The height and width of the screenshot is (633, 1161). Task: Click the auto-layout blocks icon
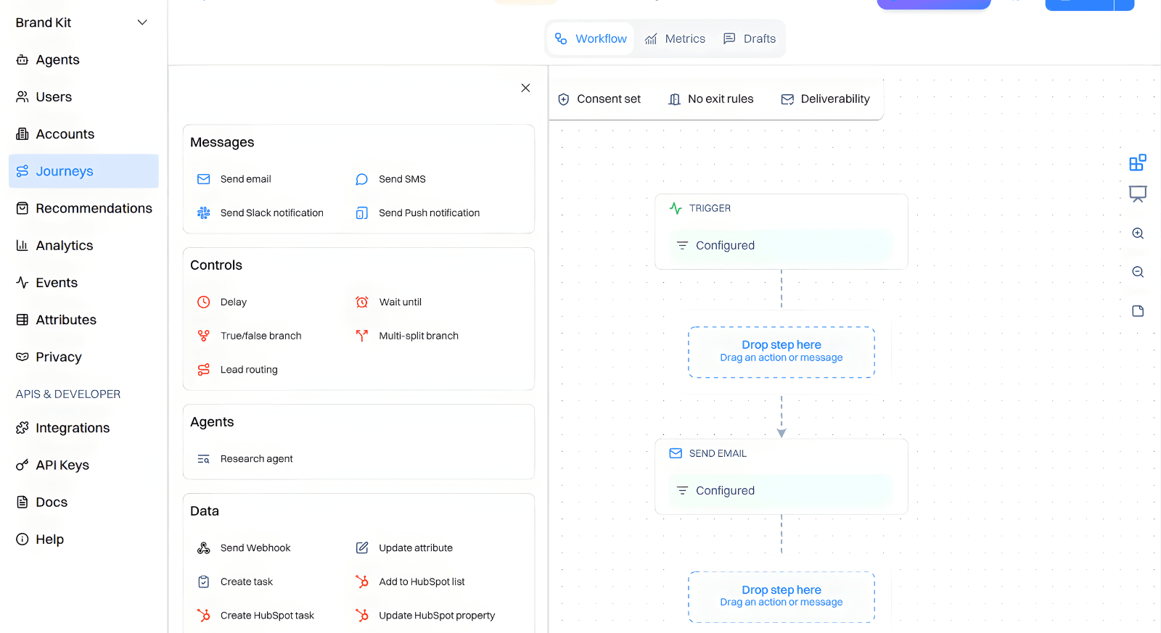(x=1137, y=162)
